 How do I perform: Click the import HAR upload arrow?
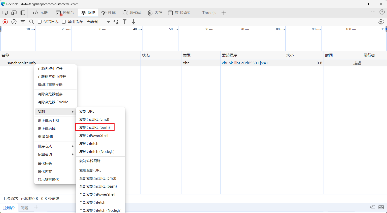[125, 22]
